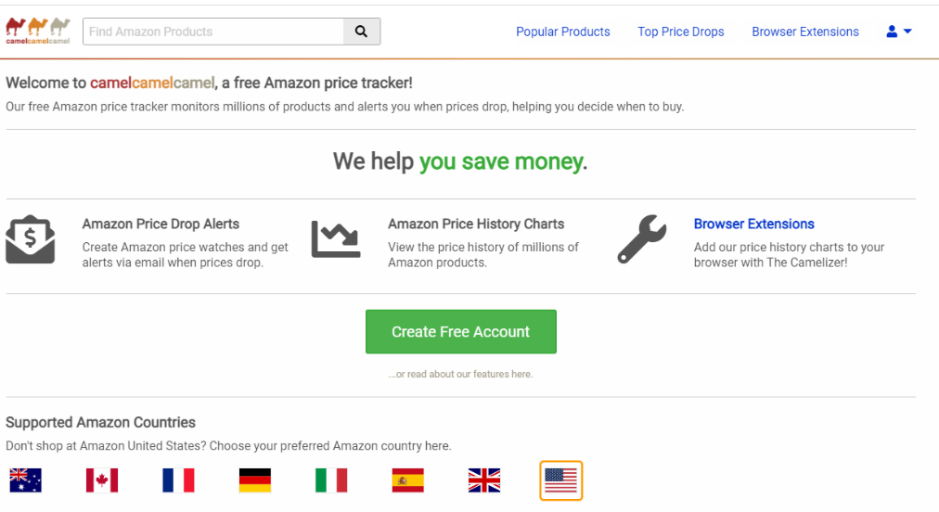Select the Australia flag
The width and height of the screenshot is (939, 512).
click(x=26, y=480)
